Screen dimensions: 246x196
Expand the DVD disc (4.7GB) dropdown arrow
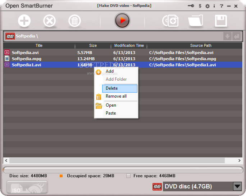tap(237, 186)
